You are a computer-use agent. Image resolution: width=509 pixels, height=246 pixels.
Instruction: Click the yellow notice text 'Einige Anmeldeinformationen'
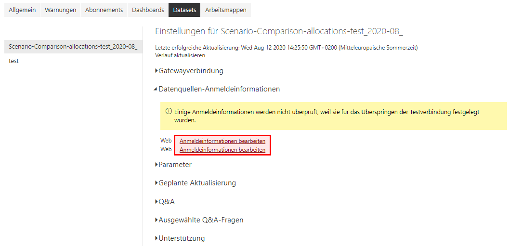tap(326, 116)
